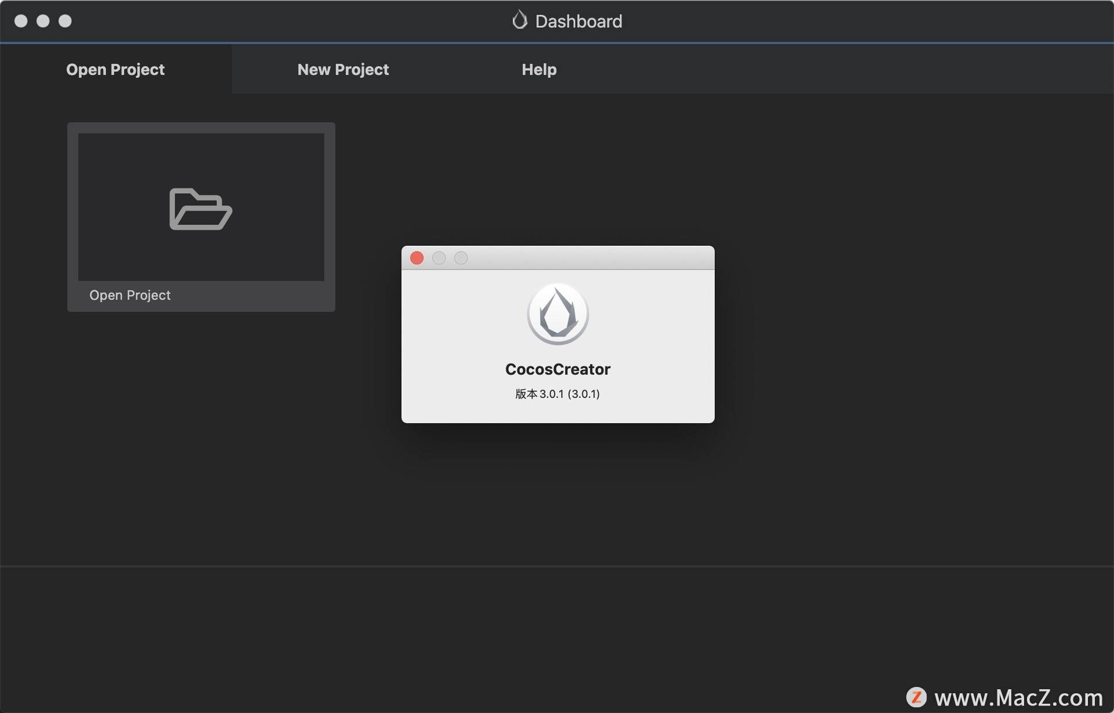Click the version text 版本 3.0.1 (3.0.1)
1114x713 pixels.
[558, 394]
